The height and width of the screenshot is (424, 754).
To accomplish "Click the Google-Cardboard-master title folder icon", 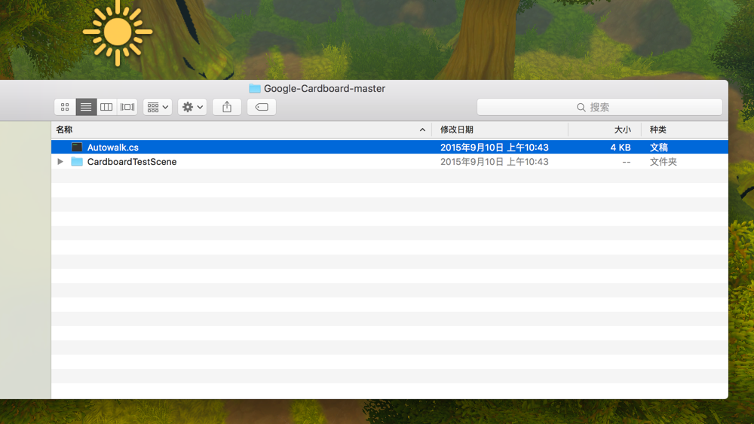I will tap(255, 88).
